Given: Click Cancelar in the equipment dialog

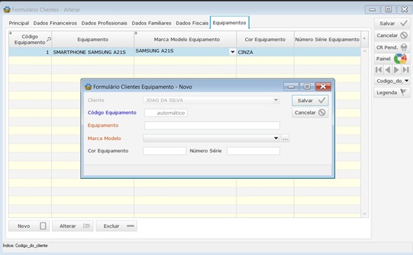Looking at the screenshot, I should (310, 113).
